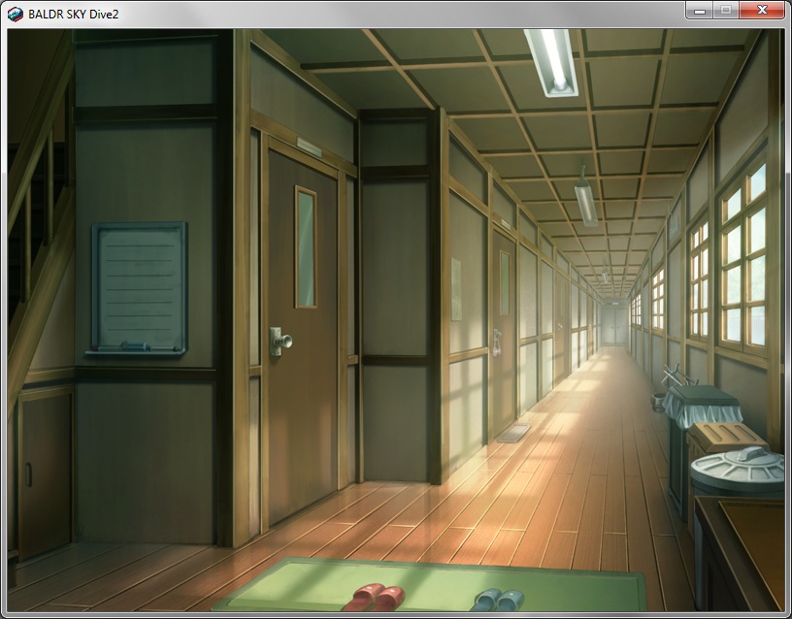Close the BALDR SKY Dive2 window
This screenshot has height=619, width=792.
coord(762,10)
